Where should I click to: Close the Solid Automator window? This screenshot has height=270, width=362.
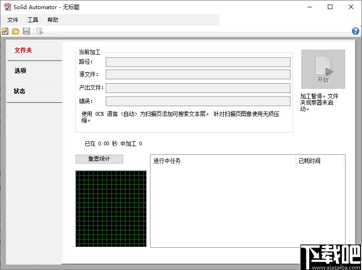[x=351, y=7]
